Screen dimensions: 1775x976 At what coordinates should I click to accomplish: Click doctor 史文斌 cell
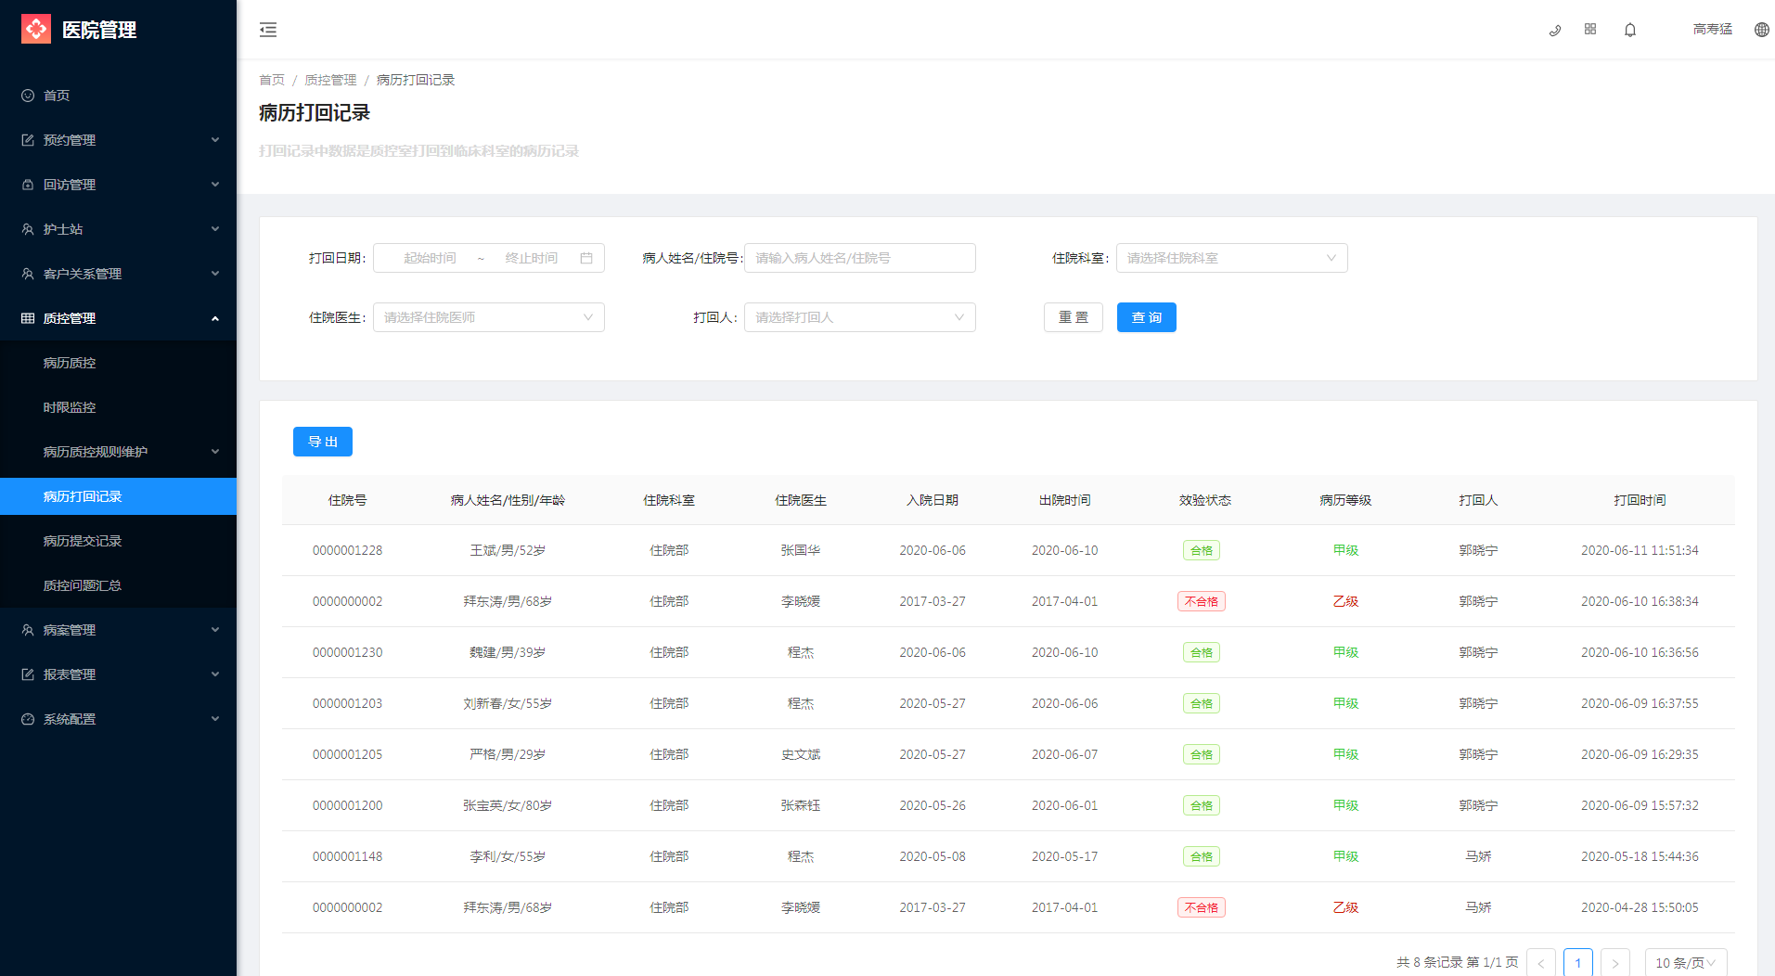click(801, 754)
